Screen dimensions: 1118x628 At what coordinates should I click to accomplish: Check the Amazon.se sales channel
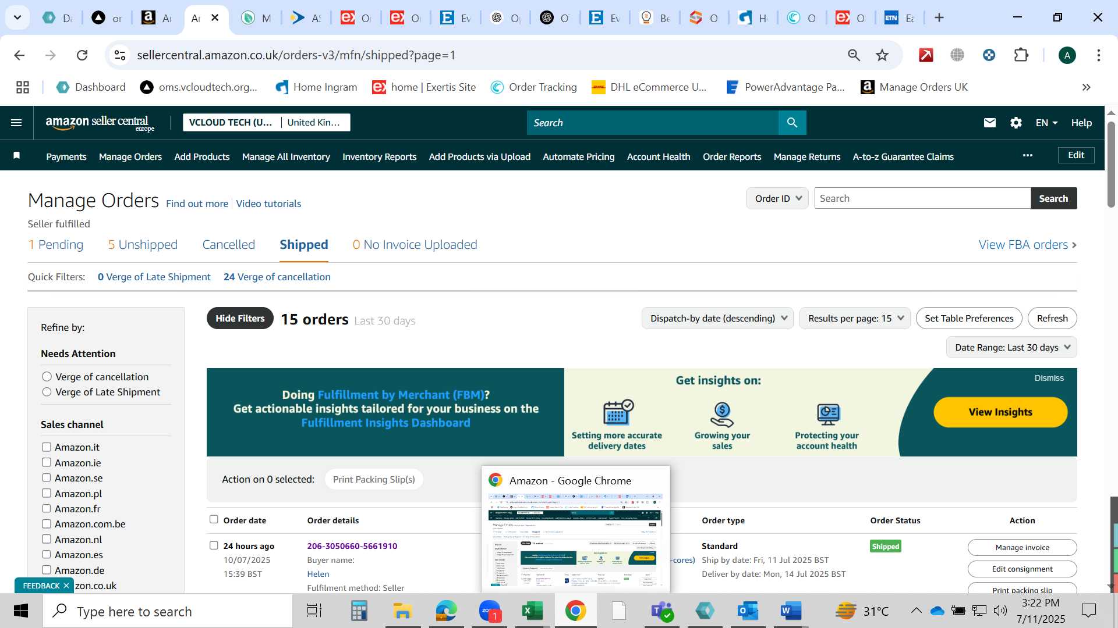tap(47, 478)
